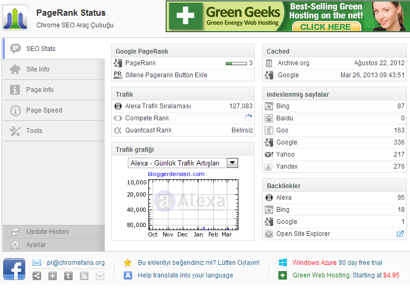The width and height of the screenshot is (410, 289).
Task: Click the Baidu paw icon
Action: 269,118
